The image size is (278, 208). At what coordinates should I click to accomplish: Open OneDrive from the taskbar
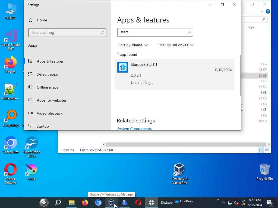(184, 201)
